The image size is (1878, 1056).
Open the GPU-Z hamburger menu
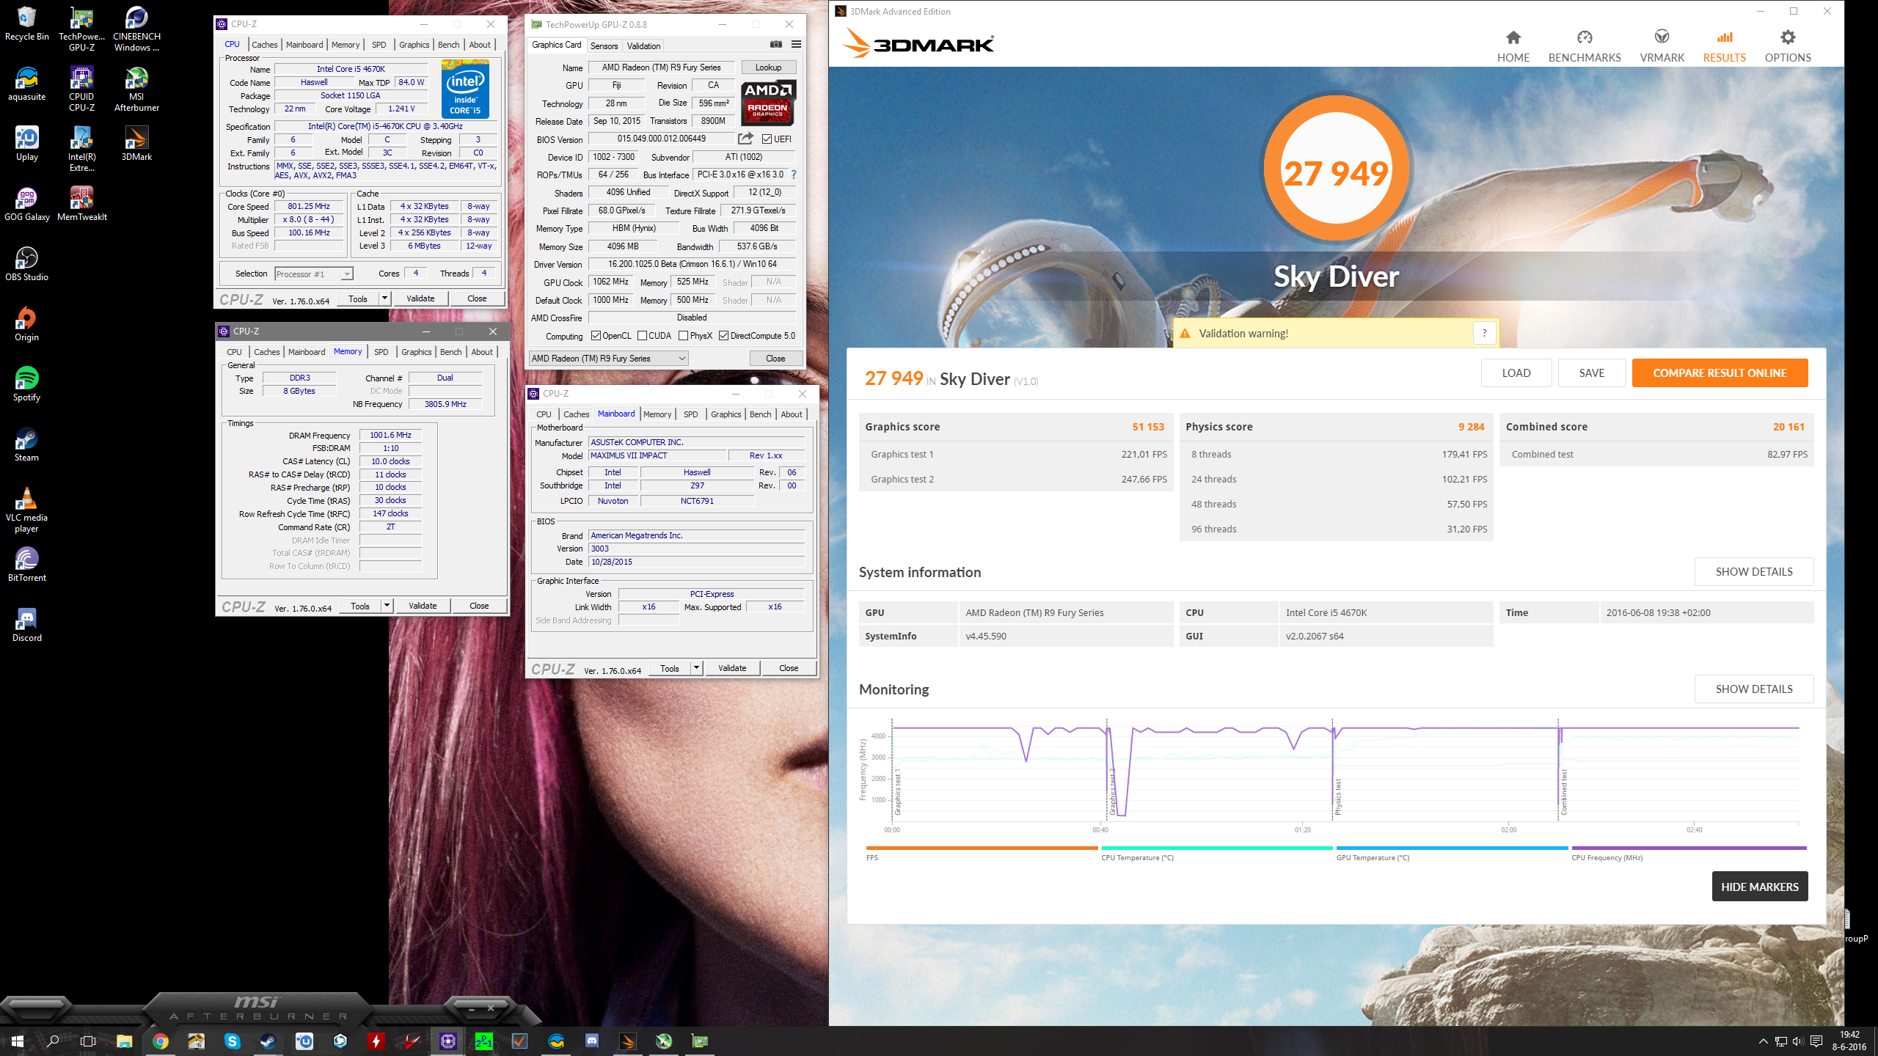pyautogui.click(x=796, y=44)
